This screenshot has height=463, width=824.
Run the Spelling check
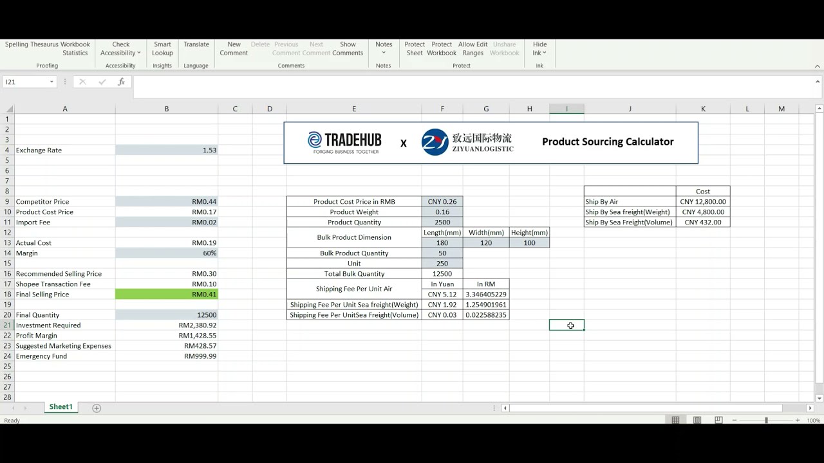tap(17, 44)
